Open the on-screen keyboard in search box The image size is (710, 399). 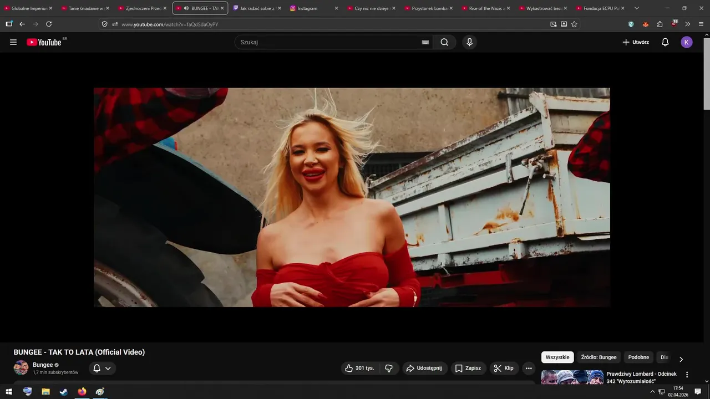coord(425,42)
